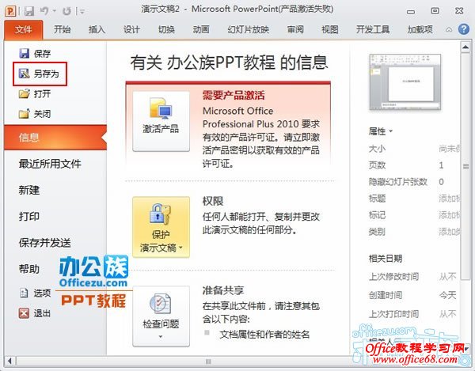Open the 审阅 ribbon tab
Screen dimensions: 475x371
coord(295,29)
